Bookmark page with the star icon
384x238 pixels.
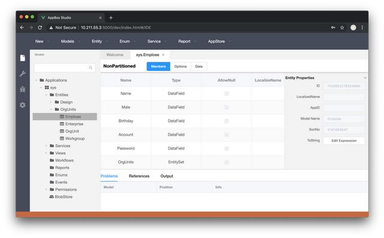click(x=342, y=28)
